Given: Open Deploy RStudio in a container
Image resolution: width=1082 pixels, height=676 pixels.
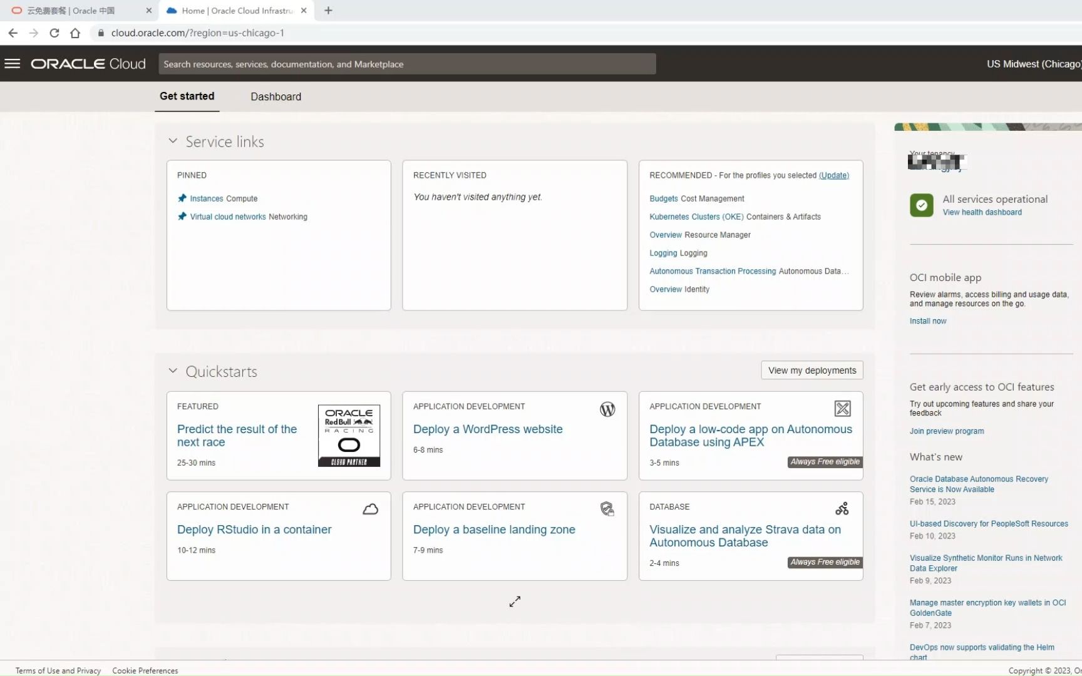Looking at the screenshot, I should tap(254, 530).
